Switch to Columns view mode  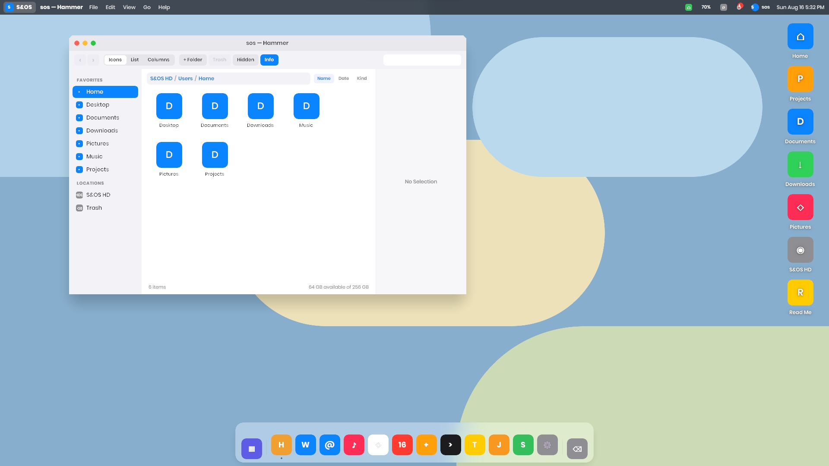click(158, 60)
